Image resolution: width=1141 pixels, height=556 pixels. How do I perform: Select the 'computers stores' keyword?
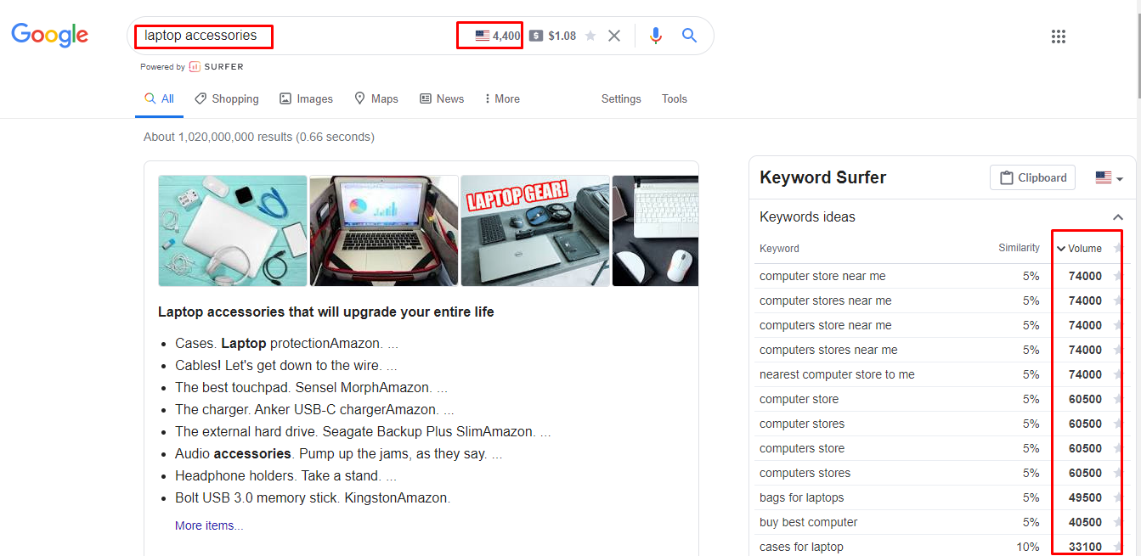tap(805, 473)
